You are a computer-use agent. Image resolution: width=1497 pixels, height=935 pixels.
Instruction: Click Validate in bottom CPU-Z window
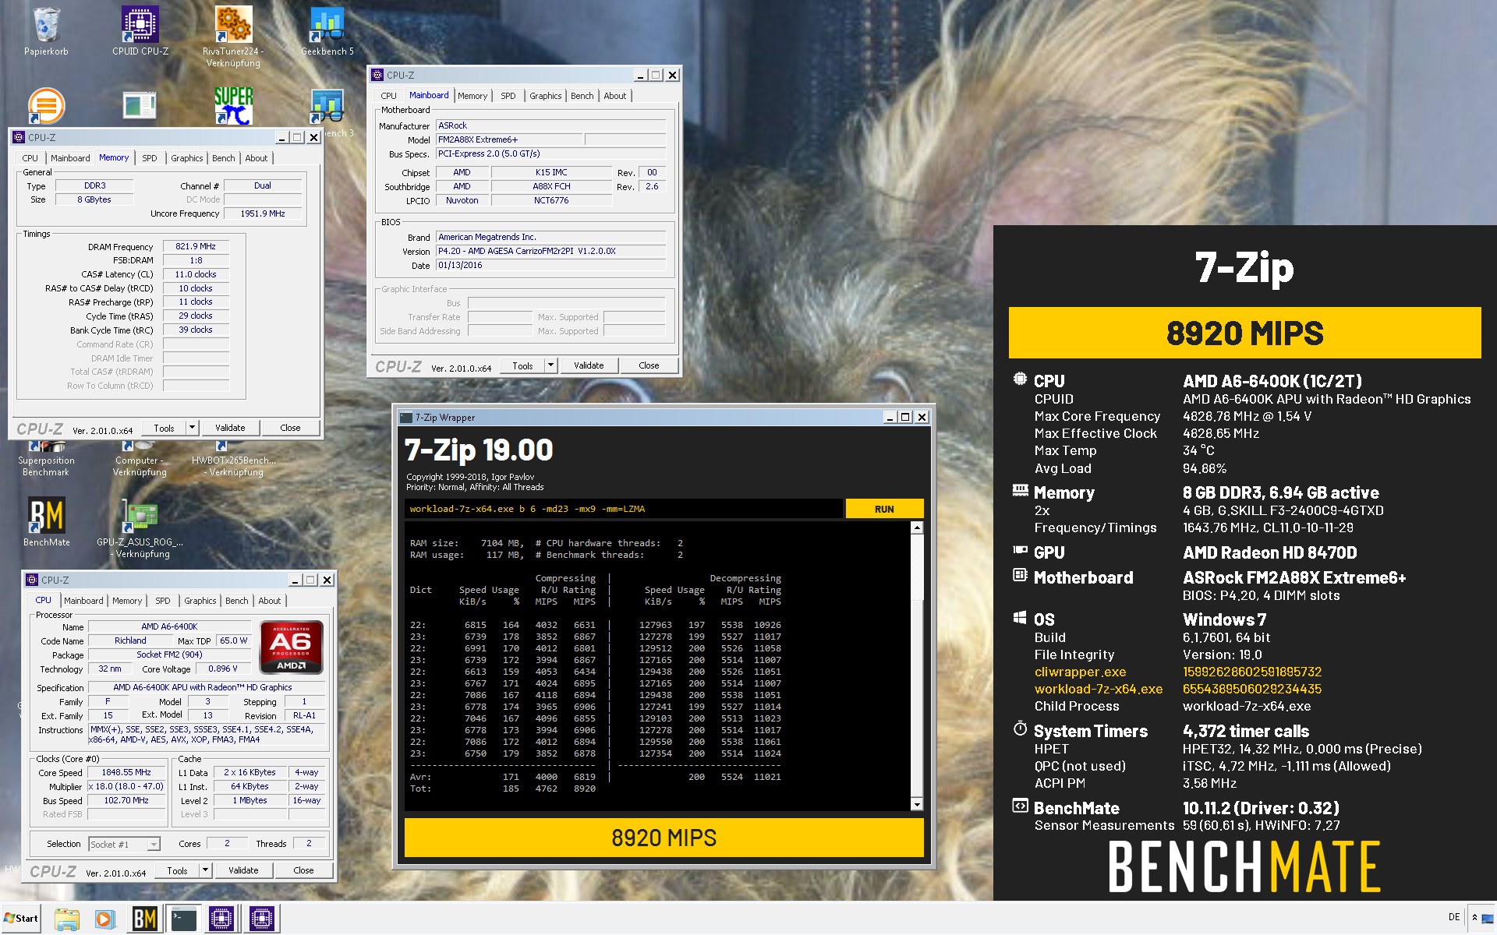[x=243, y=870]
